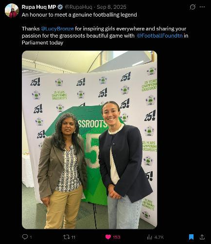Click the 153 likes count
Viewport: 211px width, 244px height.
tap(117, 237)
